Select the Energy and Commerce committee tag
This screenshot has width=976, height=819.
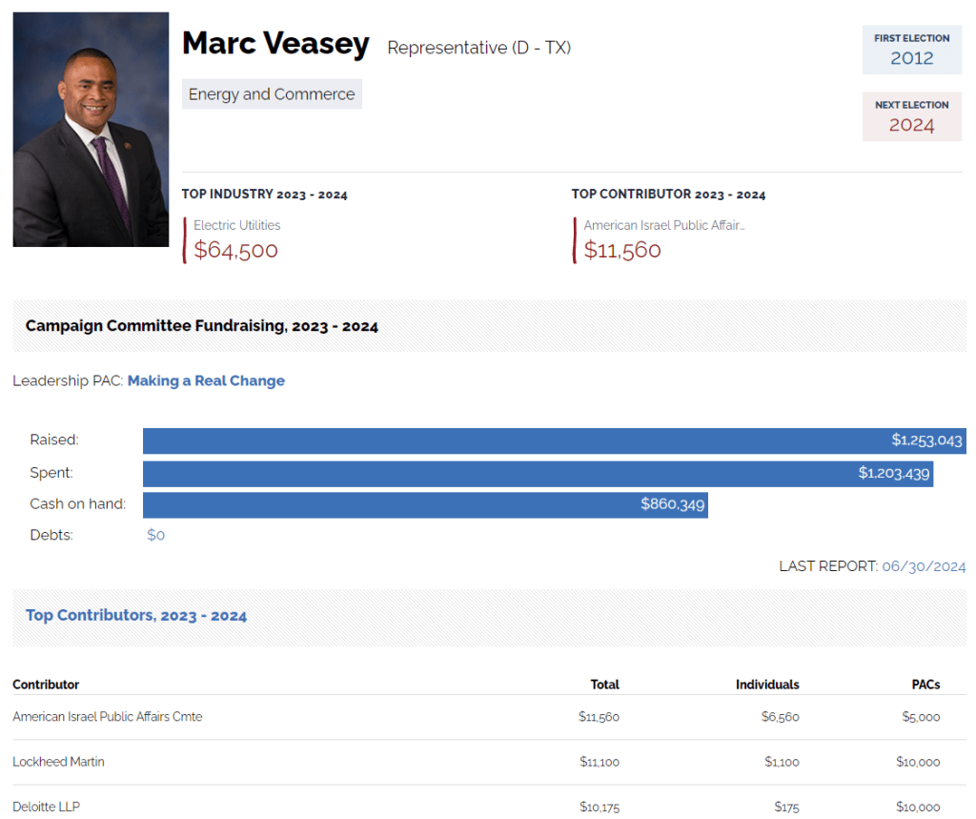272,94
